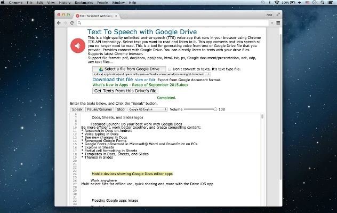This screenshot has height=213, width=337.
Task: Click the Speak button
Action: coord(77,109)
